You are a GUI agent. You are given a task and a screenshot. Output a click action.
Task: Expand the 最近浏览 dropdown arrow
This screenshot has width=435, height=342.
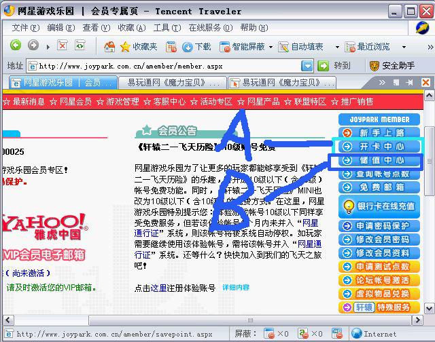coord(404,47)
